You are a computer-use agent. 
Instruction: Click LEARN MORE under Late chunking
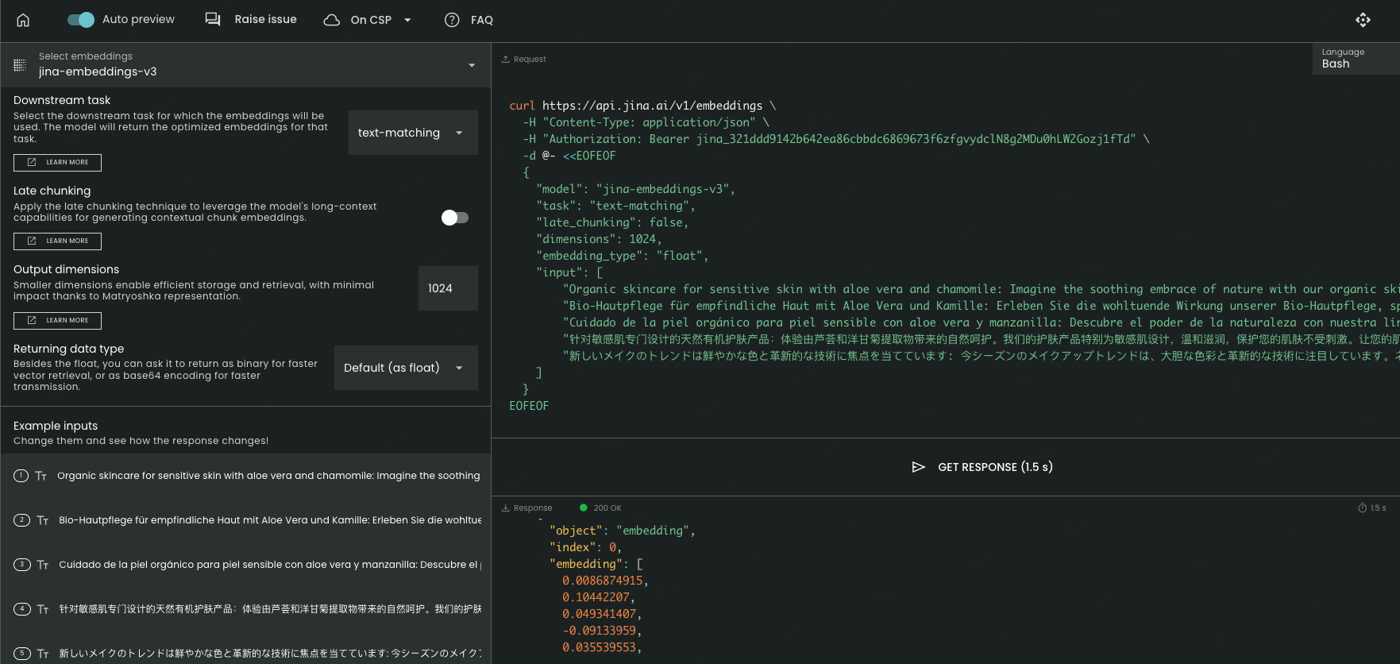point(57,241)
